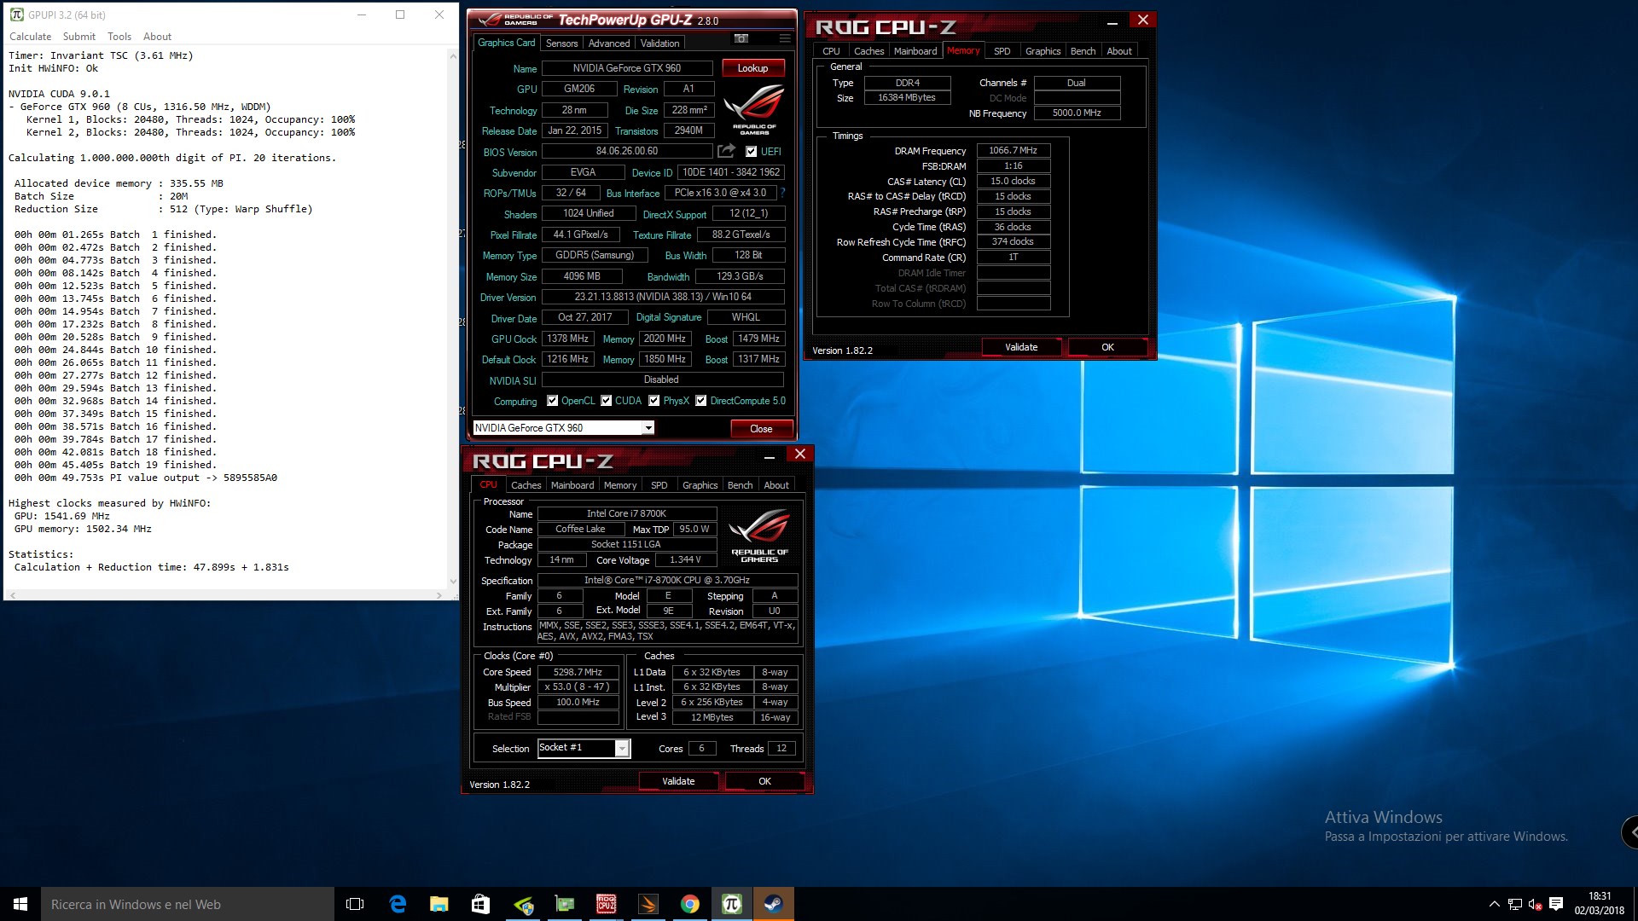Open the orange-striped taskbar app icon
Screen dimensions: 1638x921
(x=648, y=904)
